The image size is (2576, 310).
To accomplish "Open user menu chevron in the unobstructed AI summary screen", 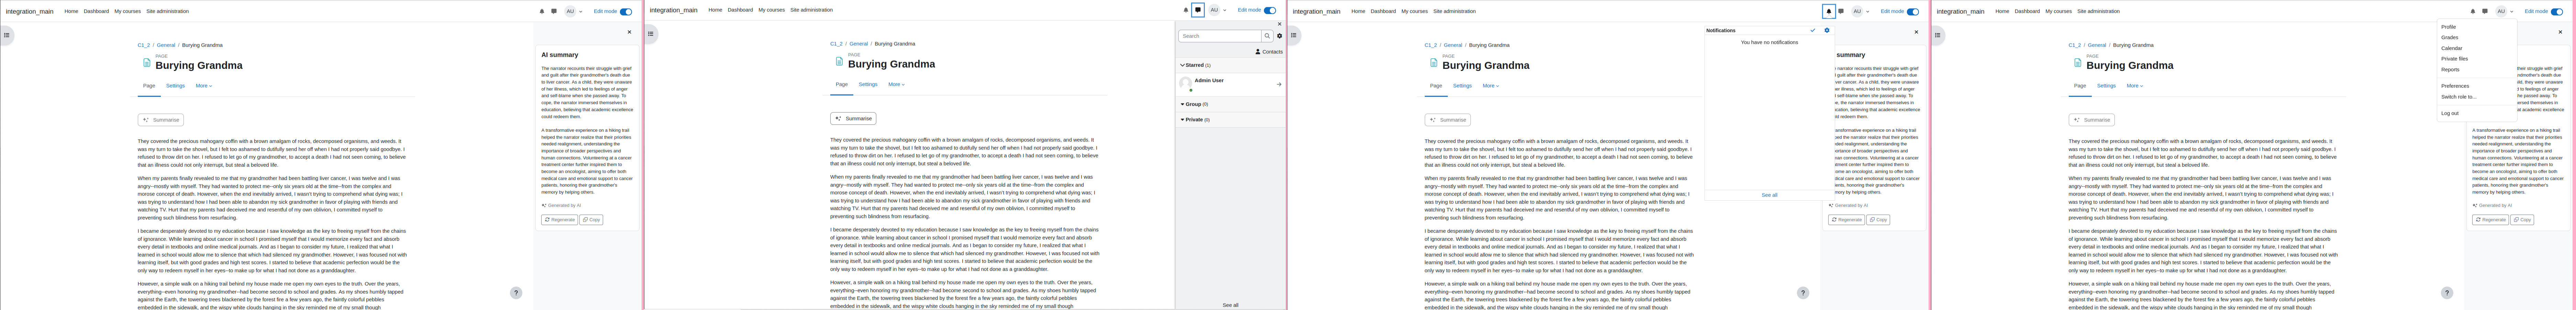I will [581, 12].
